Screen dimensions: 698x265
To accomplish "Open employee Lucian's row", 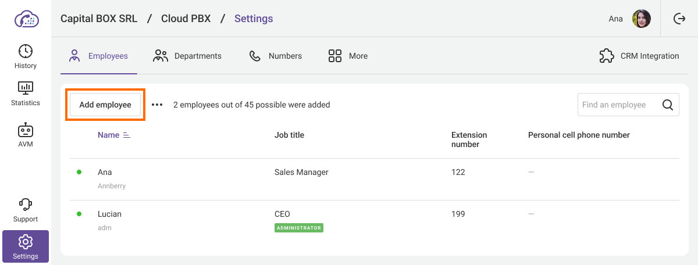I will (109, 214).
